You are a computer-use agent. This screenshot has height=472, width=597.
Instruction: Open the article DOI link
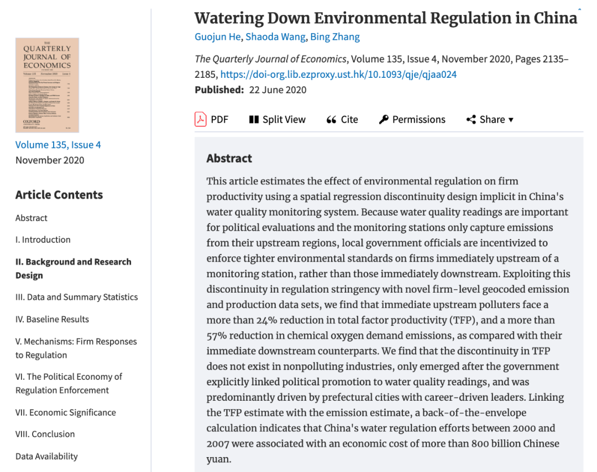338,75
